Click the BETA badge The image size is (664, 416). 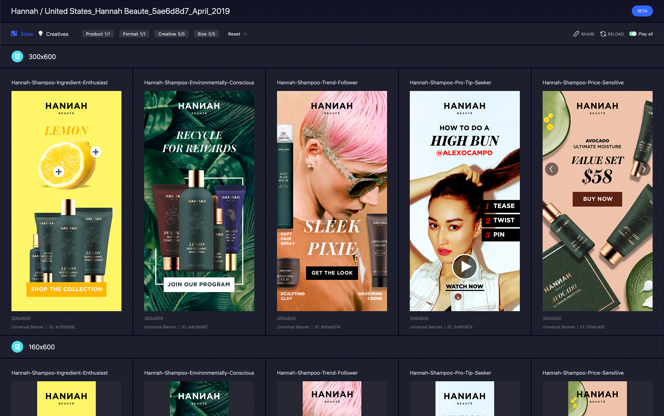642,11
